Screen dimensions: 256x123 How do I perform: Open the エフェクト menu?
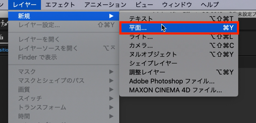point(60,5)
